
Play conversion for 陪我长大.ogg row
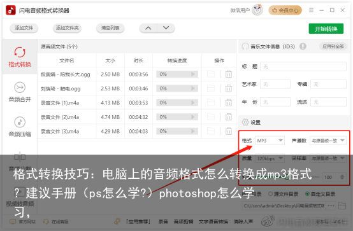[x=193, y=74]
